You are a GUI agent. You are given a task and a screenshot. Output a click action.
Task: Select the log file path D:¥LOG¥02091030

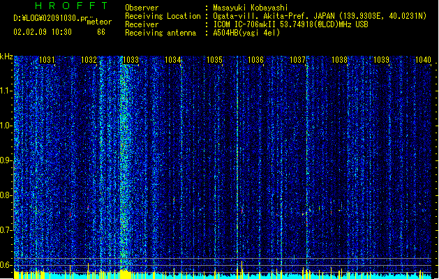tap(54, 18)
